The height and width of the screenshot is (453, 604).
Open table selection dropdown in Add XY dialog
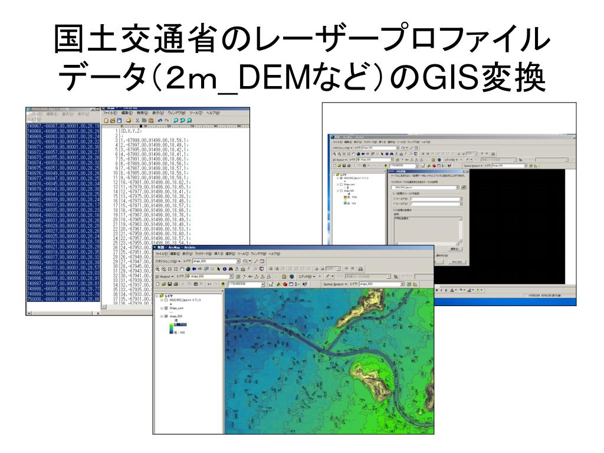(x=457, y=187)
